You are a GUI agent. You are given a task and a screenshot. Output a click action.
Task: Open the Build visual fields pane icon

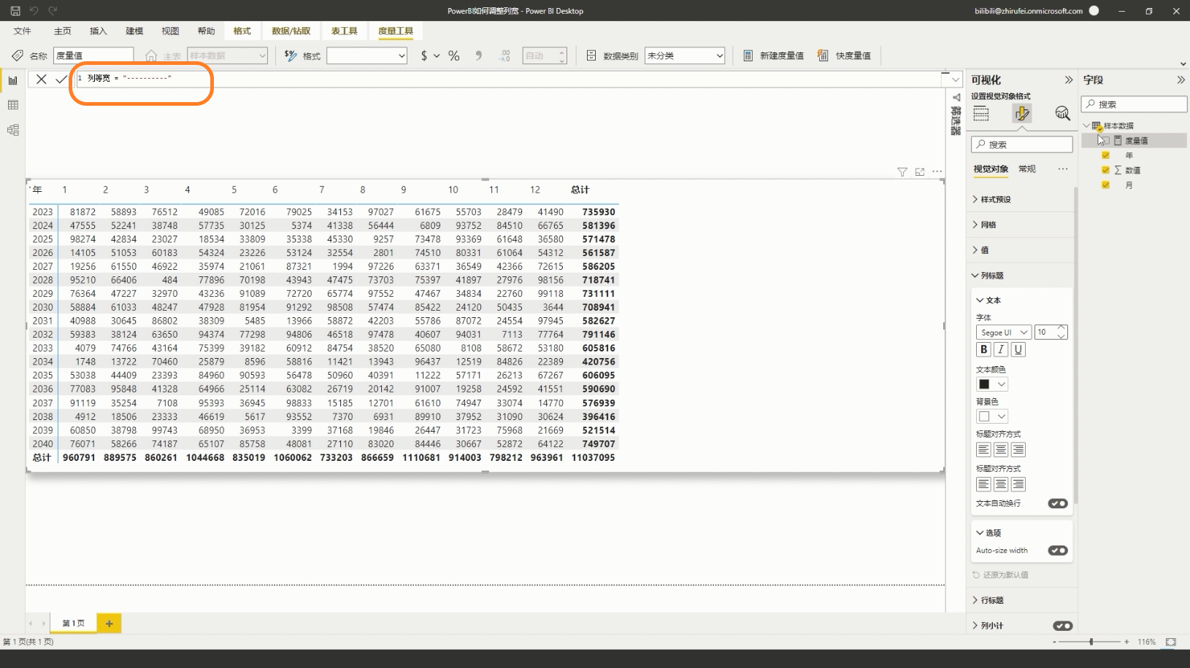[981, 113]
